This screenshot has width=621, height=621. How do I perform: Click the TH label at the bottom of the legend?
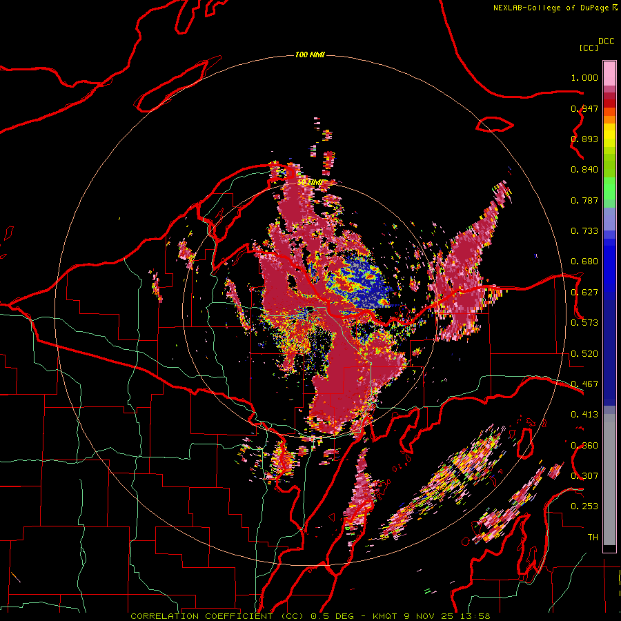593,537
